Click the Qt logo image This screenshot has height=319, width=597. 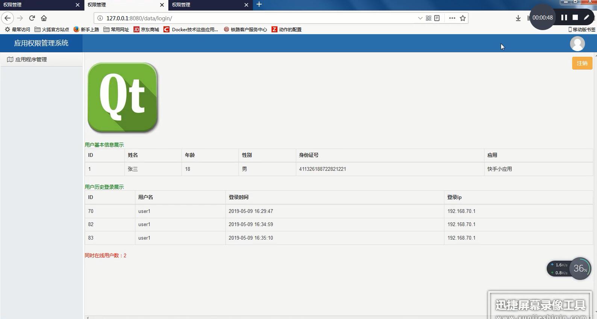click(x=123, y=98)
